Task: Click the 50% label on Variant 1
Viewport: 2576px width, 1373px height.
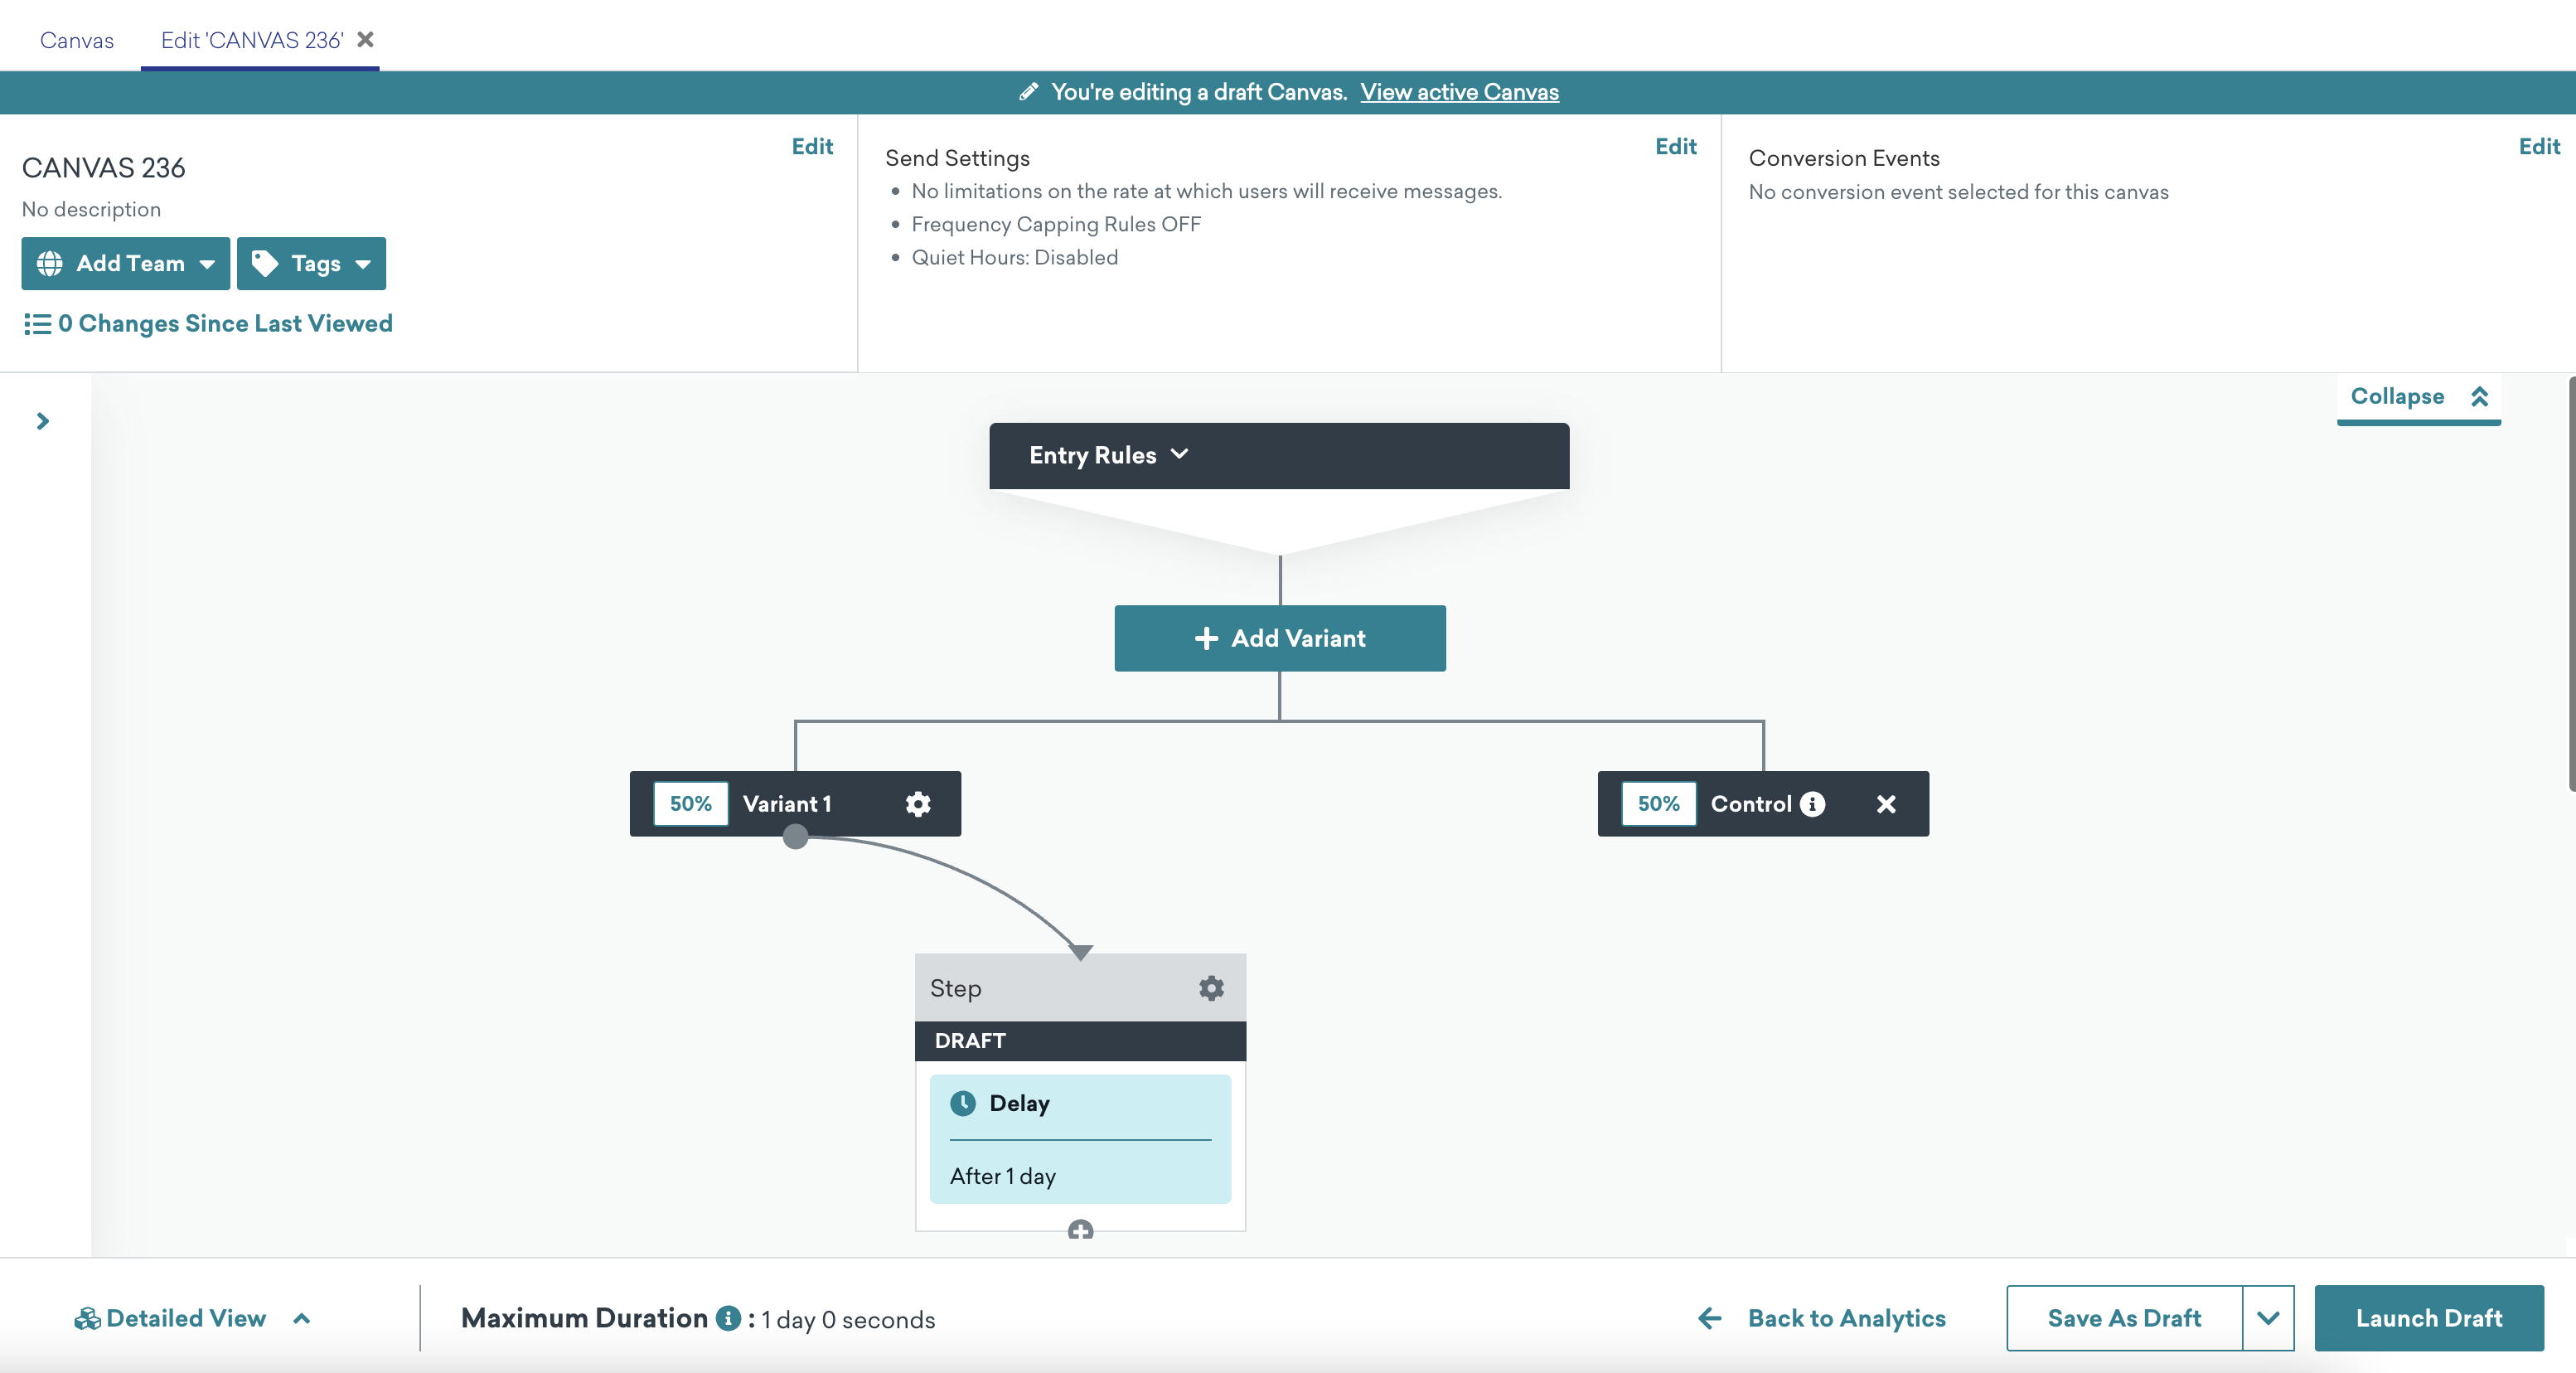Action: click(x=690, y=803)
